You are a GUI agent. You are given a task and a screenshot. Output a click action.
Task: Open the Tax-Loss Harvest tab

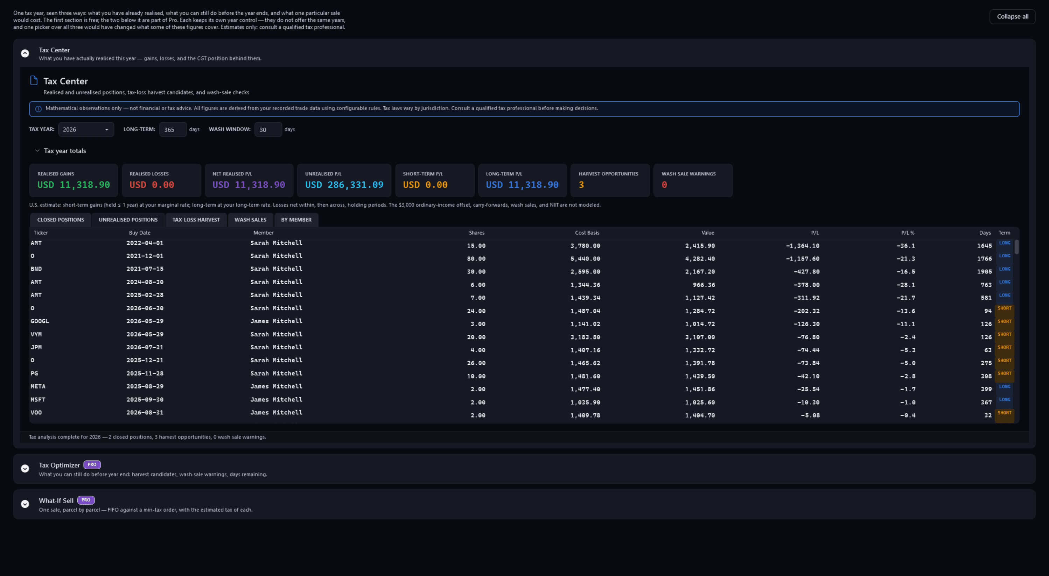point(196,220)
